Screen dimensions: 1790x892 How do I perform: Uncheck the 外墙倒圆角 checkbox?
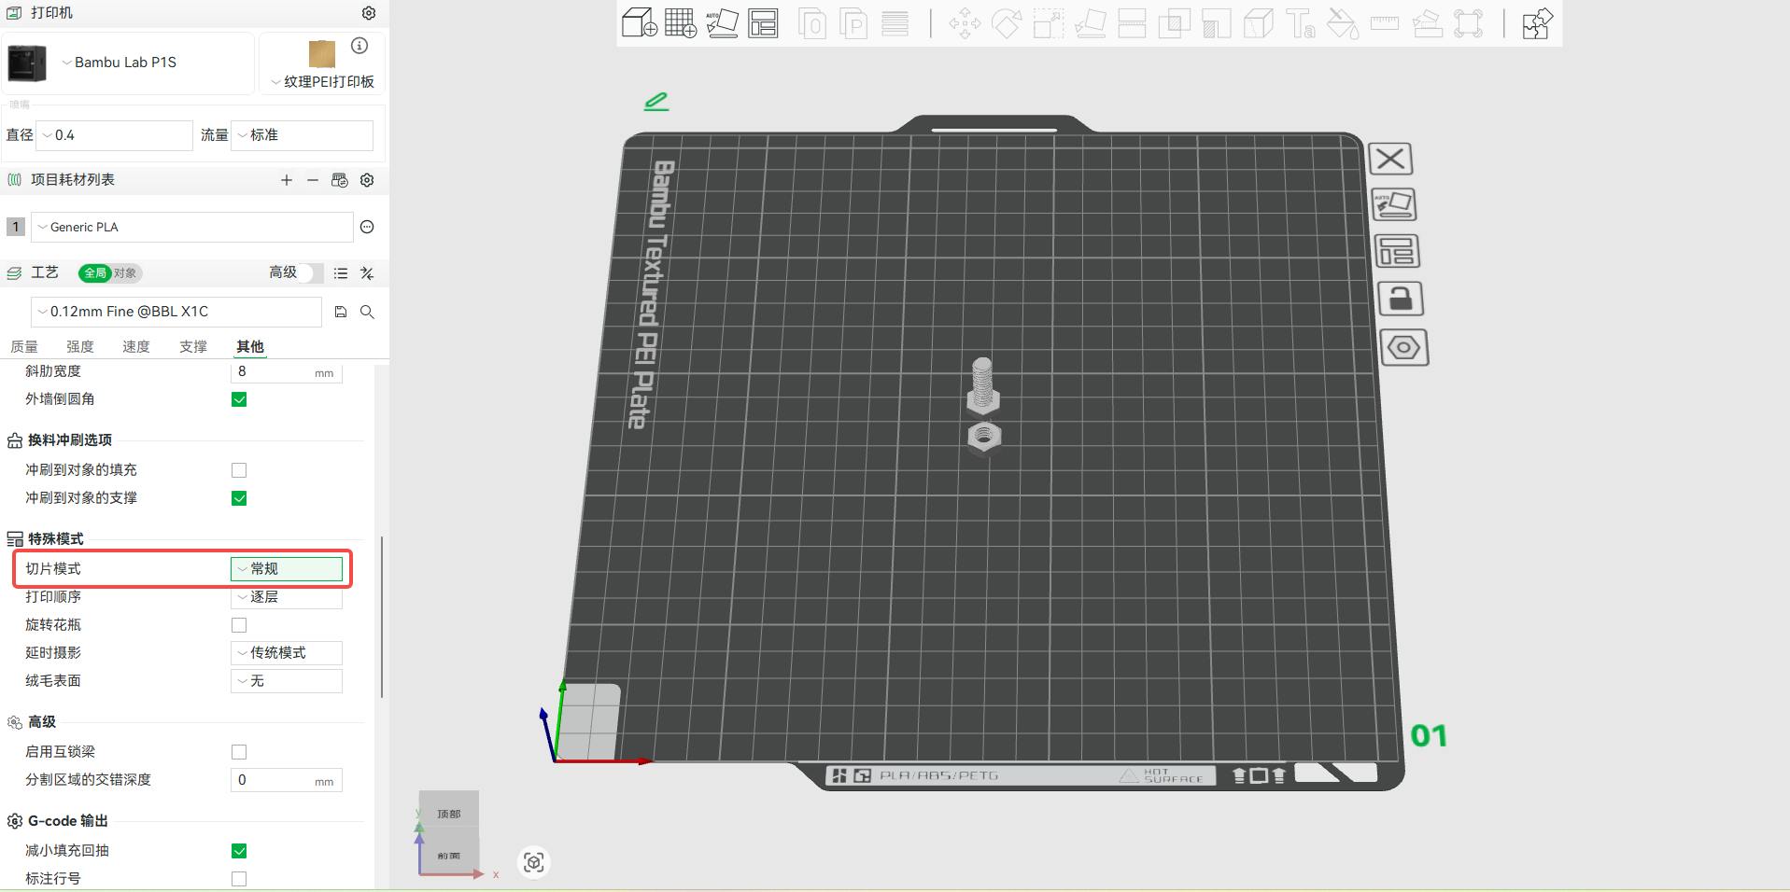tap(239, 399)
